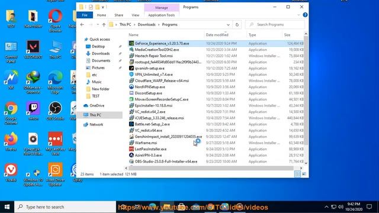Open the Quick Access Toolbar customize dropdown
The image size is (379, 213).
(x=102, y=7)
